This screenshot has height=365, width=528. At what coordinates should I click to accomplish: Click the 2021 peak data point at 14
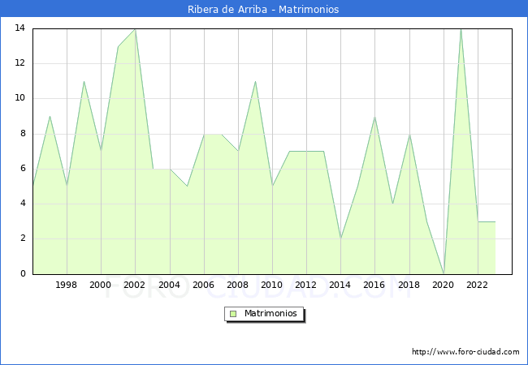[x=461, y=29]
